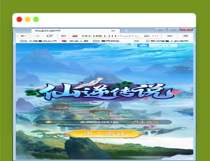Select the currently listed server name
210x161 pixels.
click(x=99, y=122)
